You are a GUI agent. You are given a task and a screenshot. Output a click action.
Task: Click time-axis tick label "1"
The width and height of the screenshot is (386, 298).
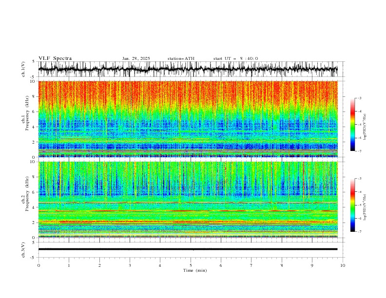coord(69,265)
